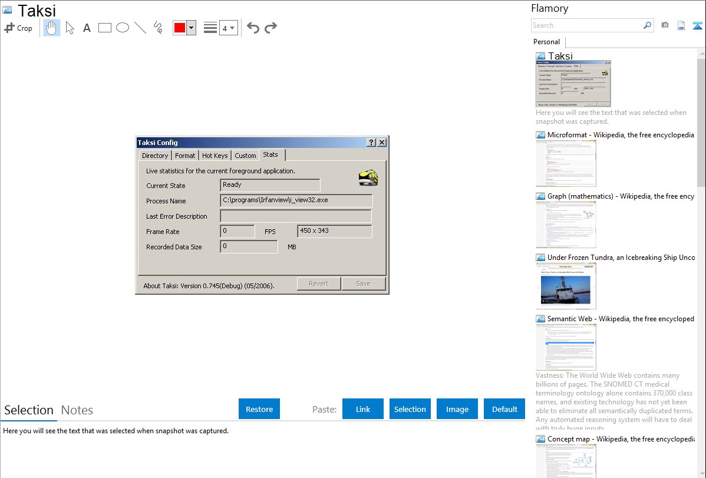Click the Current State field showing Ready
The image size is (706, 478).
click(x=270, y=185)
